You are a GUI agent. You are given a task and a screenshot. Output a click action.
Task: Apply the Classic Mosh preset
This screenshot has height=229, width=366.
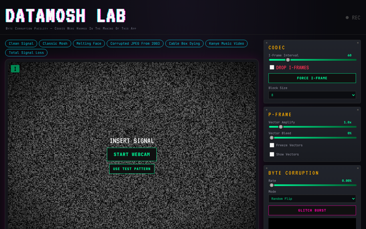[x=55, y=44]
